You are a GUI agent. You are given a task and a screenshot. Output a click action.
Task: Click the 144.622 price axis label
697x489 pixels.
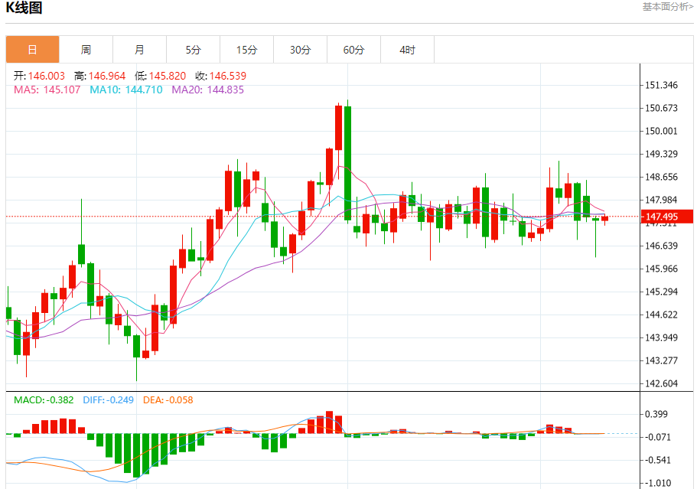point(662,315)
